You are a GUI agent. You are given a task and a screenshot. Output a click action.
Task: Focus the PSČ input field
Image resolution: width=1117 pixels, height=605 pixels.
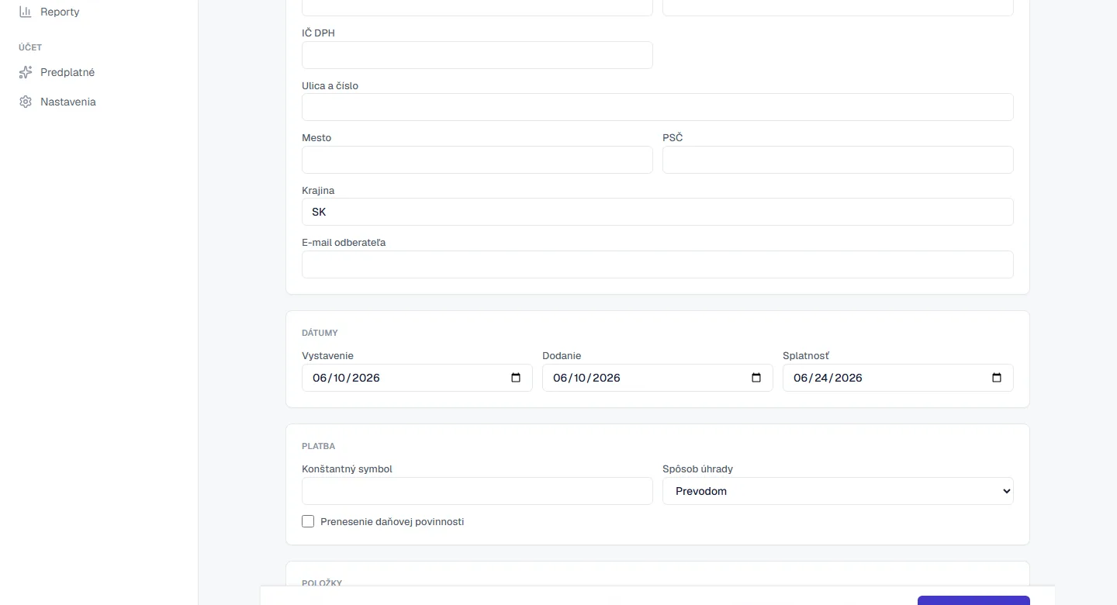[838, 160]
